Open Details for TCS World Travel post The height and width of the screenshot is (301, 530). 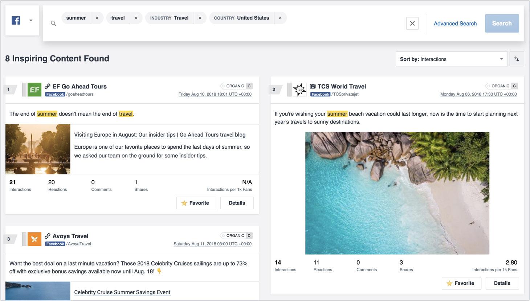pos(502,283)
